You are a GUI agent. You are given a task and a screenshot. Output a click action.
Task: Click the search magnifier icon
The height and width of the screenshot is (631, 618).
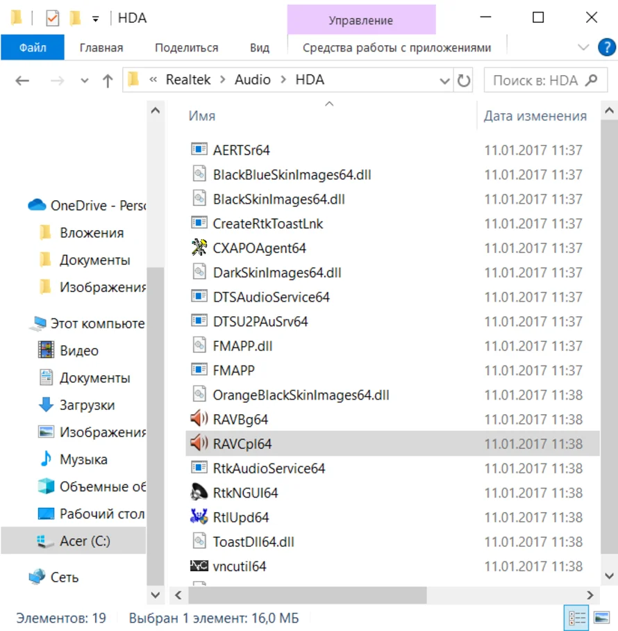591,80
